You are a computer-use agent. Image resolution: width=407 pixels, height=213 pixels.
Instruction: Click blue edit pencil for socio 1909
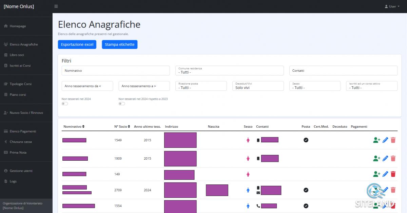tap(385, 158)
